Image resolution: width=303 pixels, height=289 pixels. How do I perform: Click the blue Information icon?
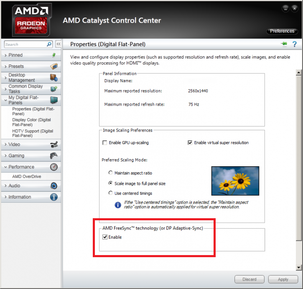[x=54, y=197]
